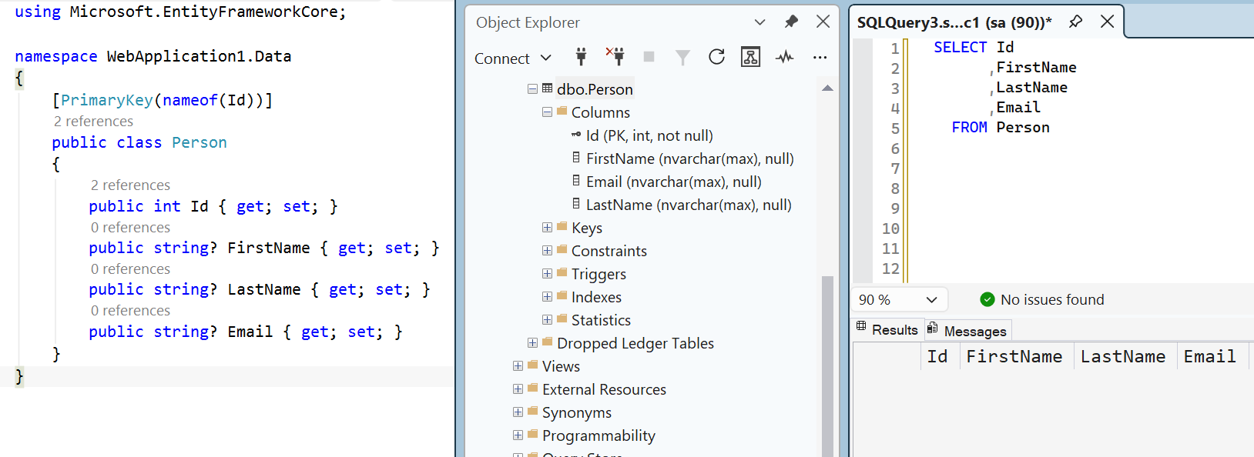Click the Email results column header
1254x457 pixels.
1212,356
